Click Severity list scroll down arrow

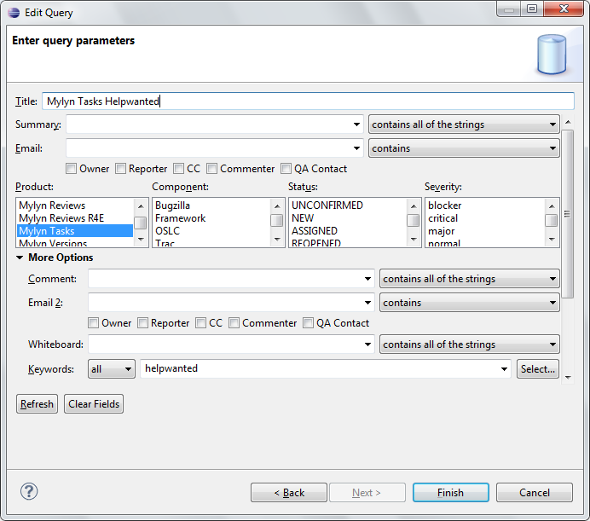552,240
